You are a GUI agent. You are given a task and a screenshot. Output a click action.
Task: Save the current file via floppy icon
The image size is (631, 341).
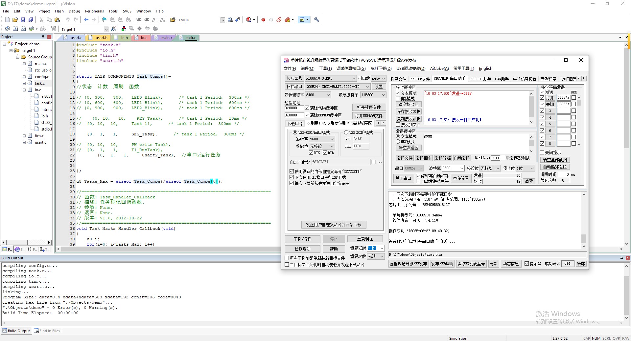(x=23, y=20)
